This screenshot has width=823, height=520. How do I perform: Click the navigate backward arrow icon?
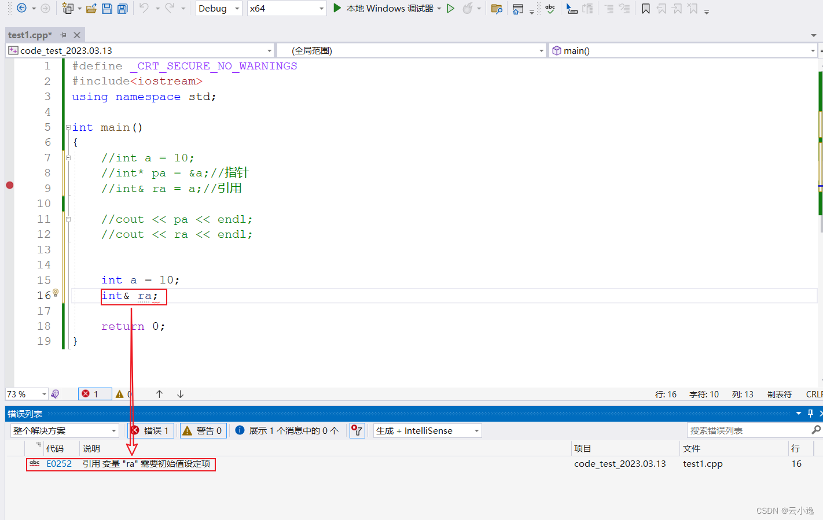pos(21,8)
